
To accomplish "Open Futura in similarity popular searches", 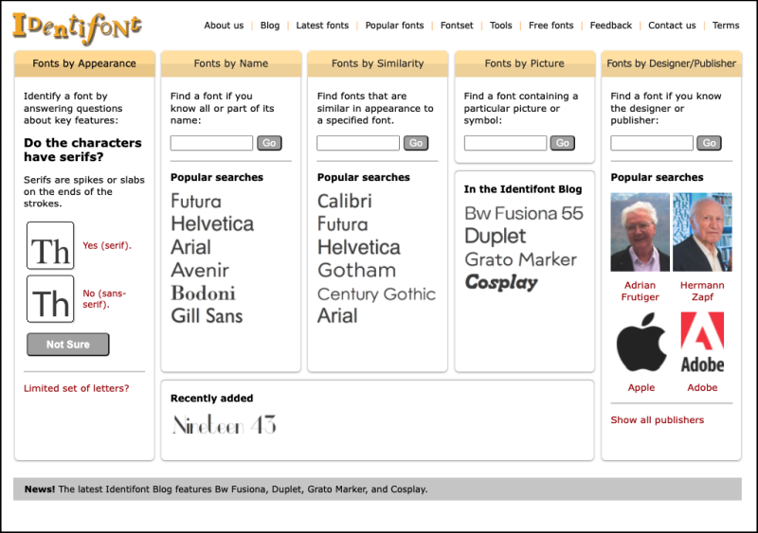I will tap(343, 224).
